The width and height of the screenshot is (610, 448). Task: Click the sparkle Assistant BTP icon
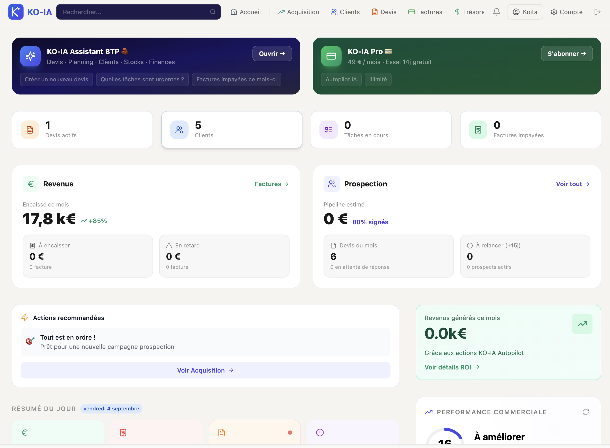(x=30, y=56)
